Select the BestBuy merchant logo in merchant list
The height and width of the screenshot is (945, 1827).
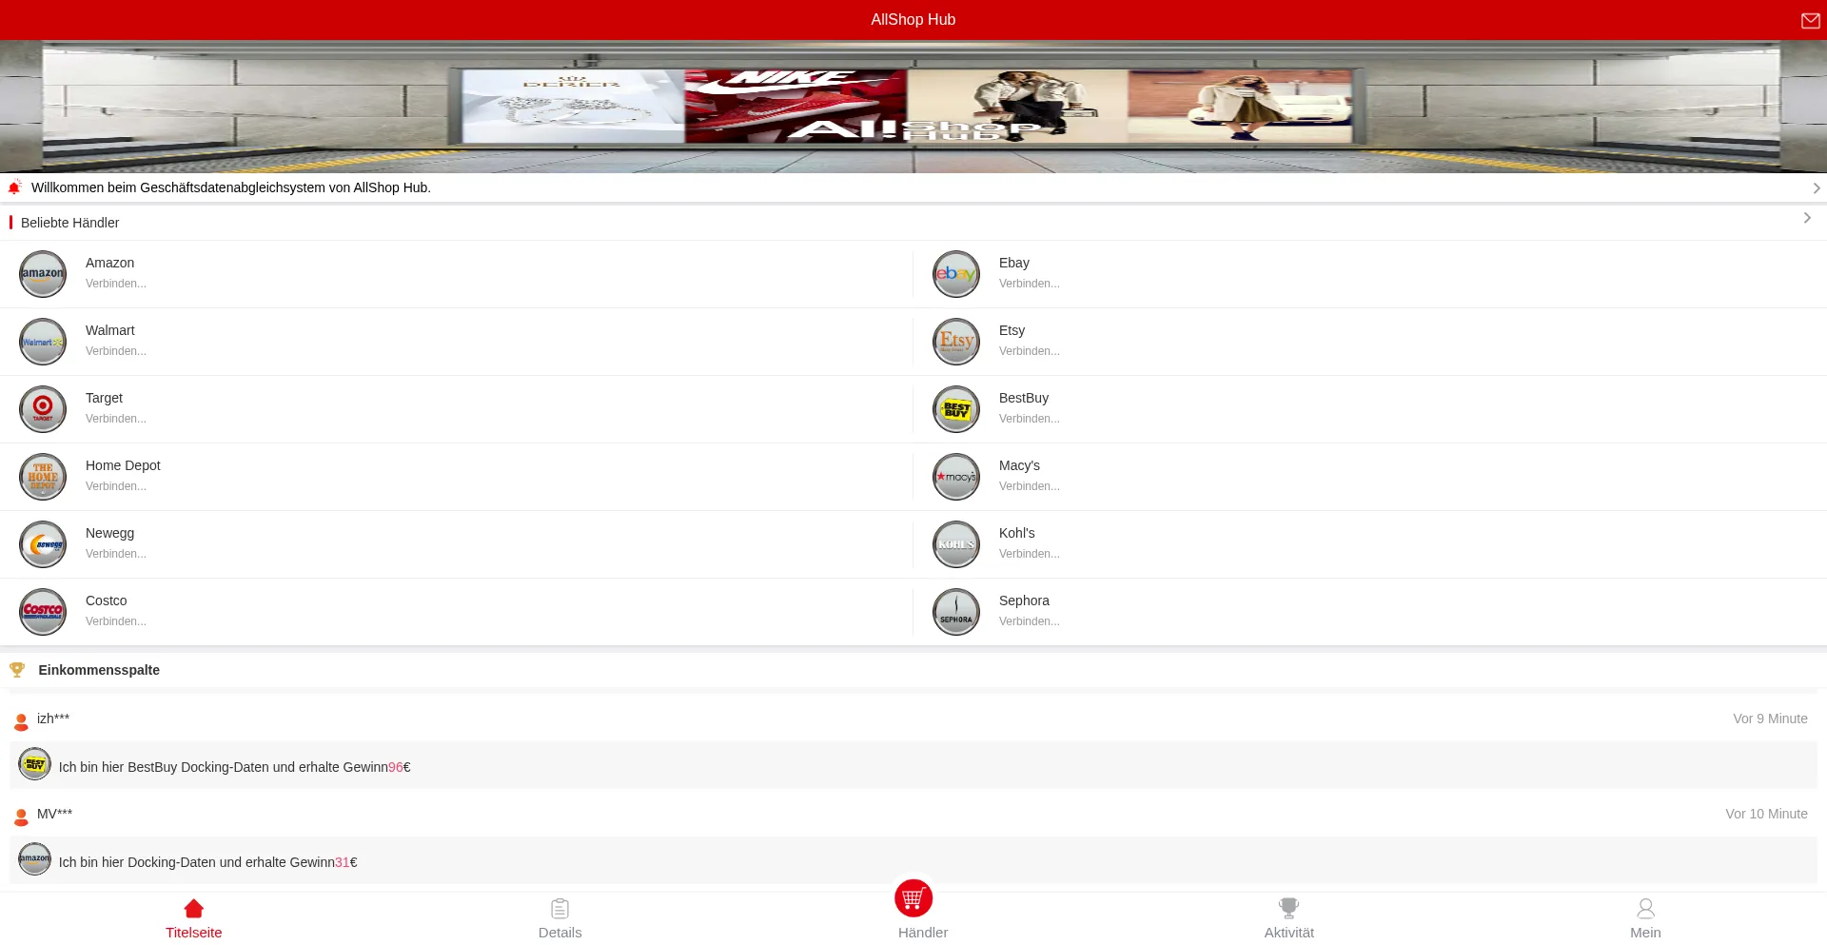956,409
